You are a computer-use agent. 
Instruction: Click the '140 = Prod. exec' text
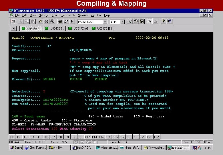[28, 117]
